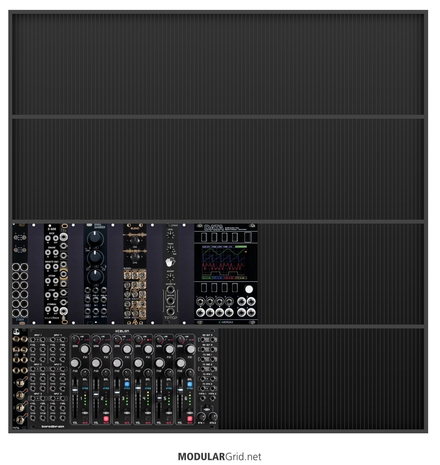Toggle the lit MUTE button on Xcelon channel 2
Viewport: 440px width, 465px height.
(106, 419)
